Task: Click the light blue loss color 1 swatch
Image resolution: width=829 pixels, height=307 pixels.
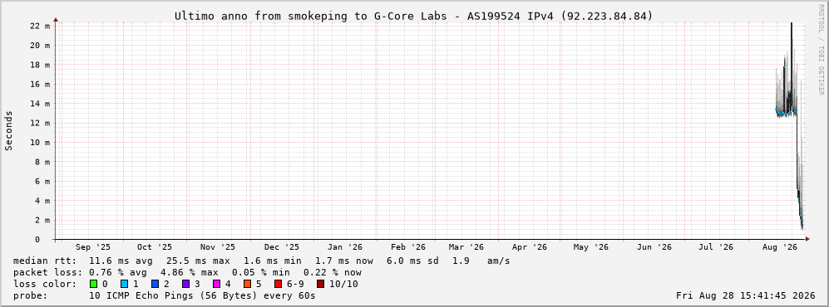Action: tap(124, 285)
